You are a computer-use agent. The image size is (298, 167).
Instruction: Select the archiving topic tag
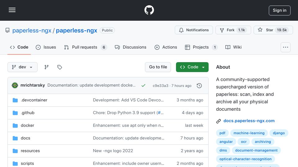click(263, 142)
